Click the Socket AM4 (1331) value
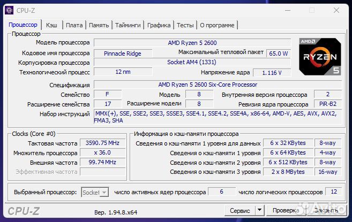Image resolution: width=352 pixels, height=222 pixels. coord(192,62)
